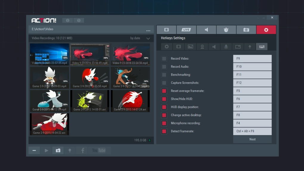
Task: Open the microphone settings sub-tab
Action: coord(226,47)
